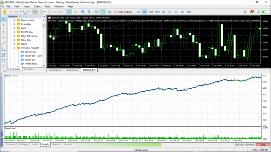This screenshot has width=271, height=152.
Task: Open the View menu
Action: click(17, 6)
